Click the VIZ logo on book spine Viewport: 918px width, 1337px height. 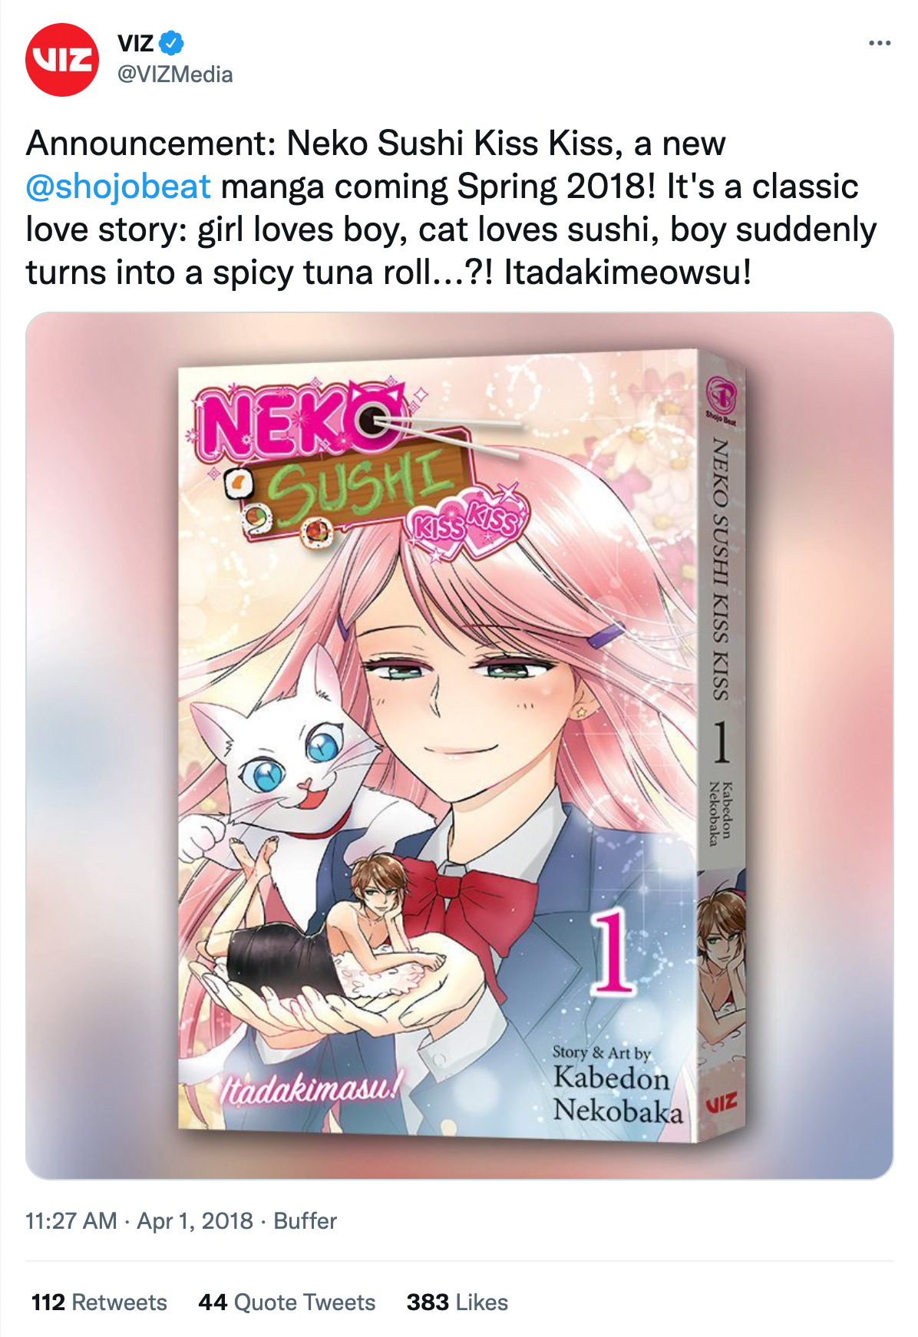[x=721, y=1104]
